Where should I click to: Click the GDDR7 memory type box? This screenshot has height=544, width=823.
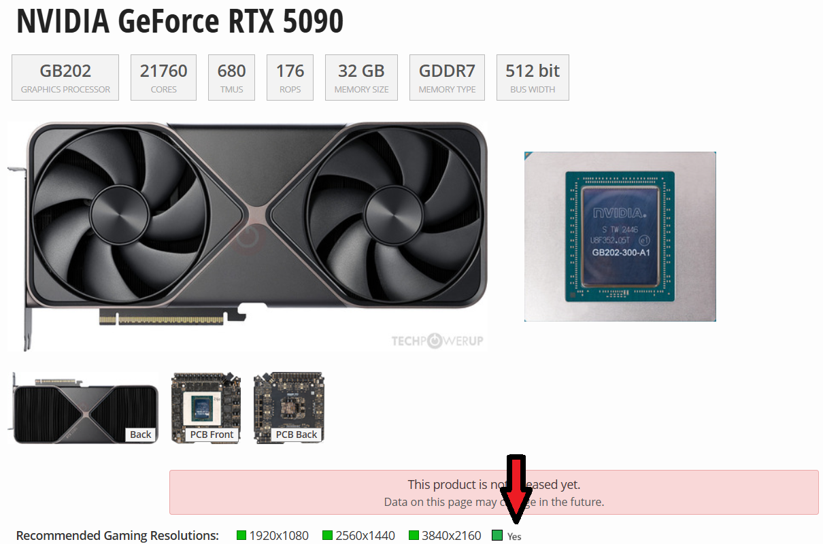(x=448, y=78)
